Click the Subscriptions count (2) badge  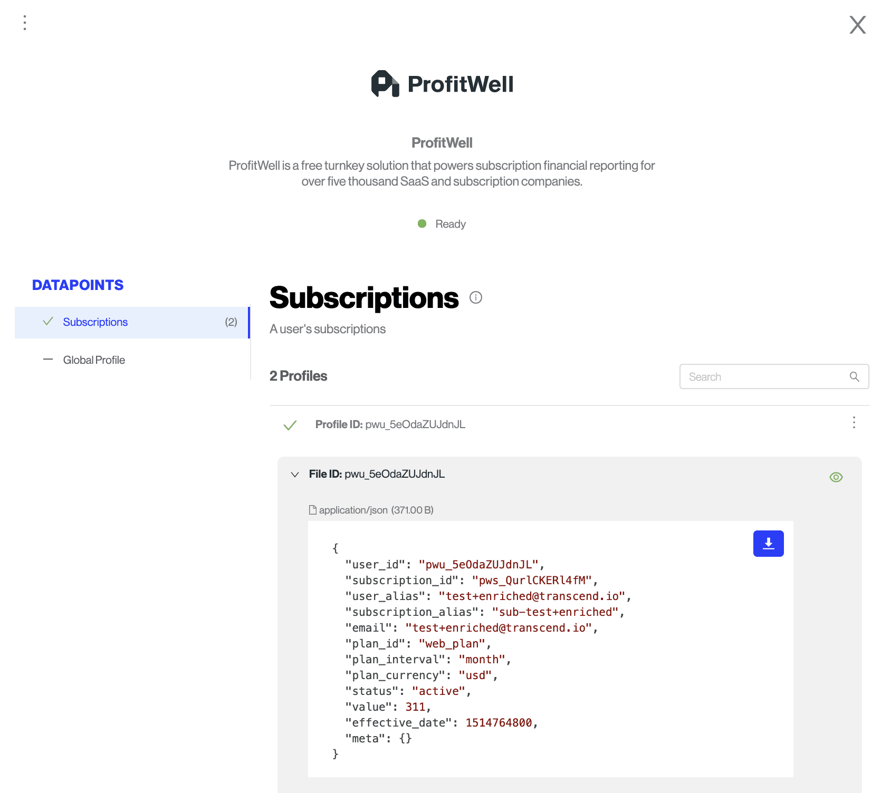231,322
